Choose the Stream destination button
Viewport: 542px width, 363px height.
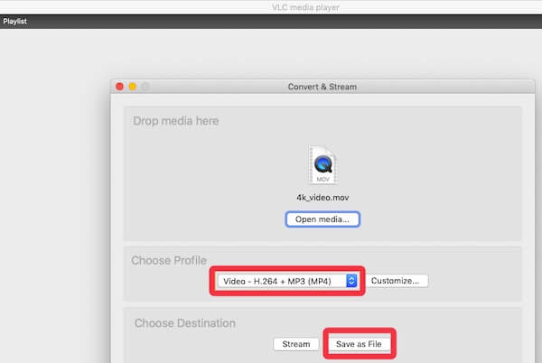pos(295,344)
